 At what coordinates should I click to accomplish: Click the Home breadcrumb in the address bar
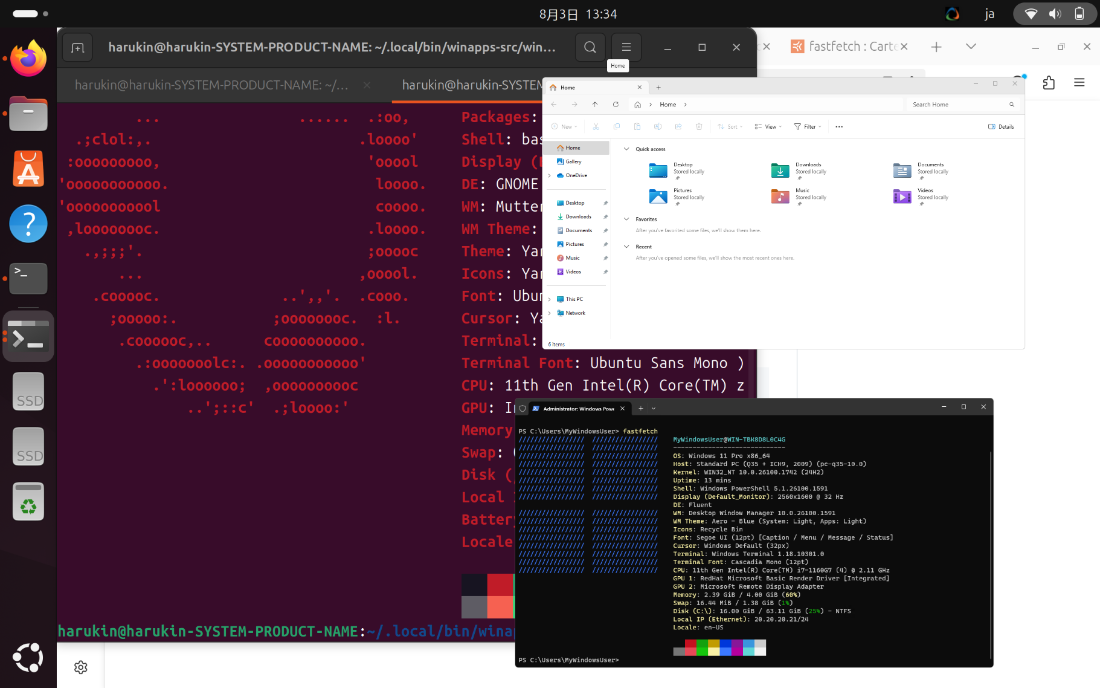667,105
